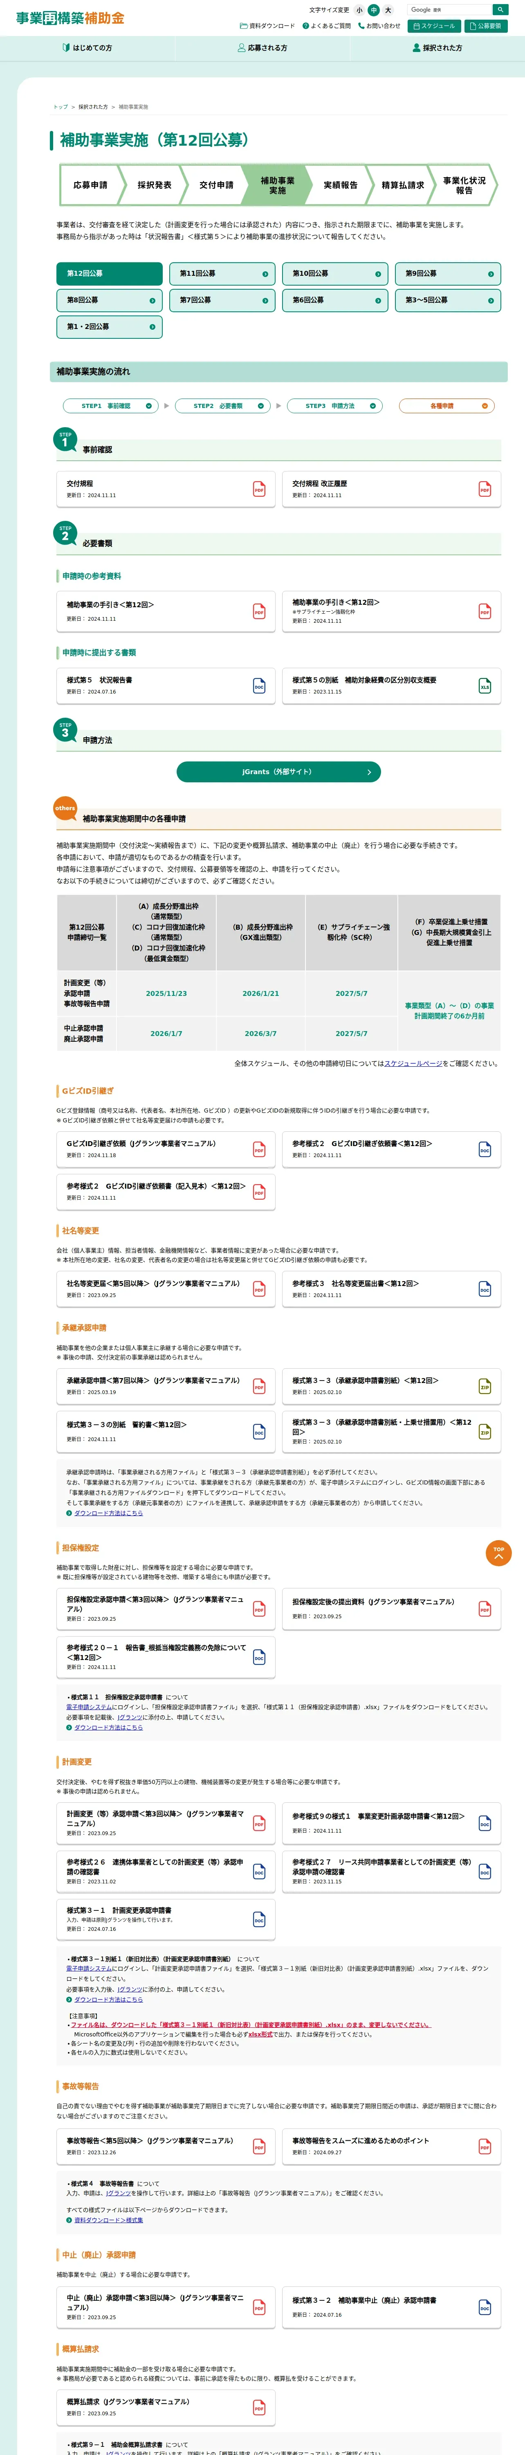Jump to STEP3 申請方法 section
This screenshot has width=525, height=2455.
pyautogui.click(x=334, y=406)
